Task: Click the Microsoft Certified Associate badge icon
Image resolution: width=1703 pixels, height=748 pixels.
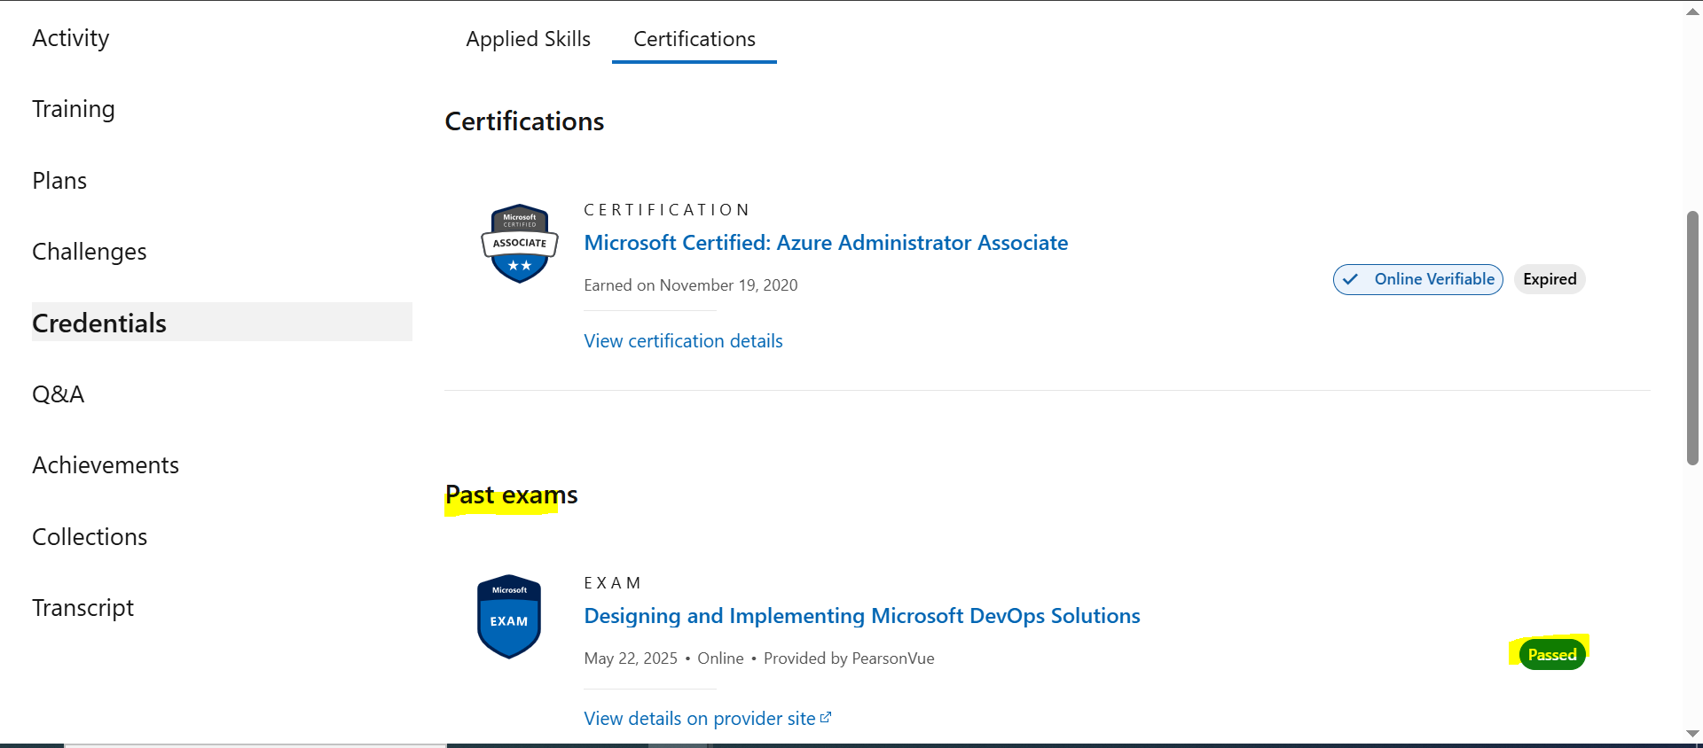Action: (520, 244)
